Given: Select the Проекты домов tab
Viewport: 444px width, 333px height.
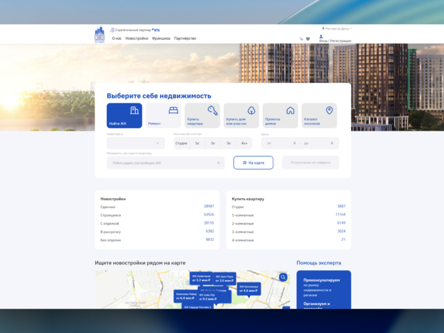Looking at the screenshot, I should tap(280, 115).
